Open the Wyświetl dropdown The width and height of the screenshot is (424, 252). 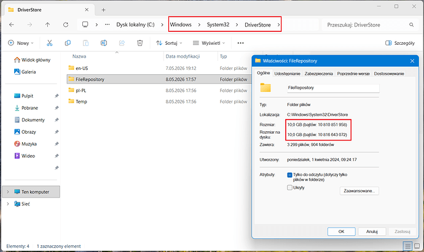pyautogui.click(x=209, y=43)
